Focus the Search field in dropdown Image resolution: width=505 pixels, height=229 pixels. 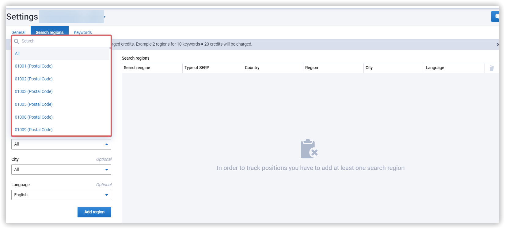[x=61, y=41]
